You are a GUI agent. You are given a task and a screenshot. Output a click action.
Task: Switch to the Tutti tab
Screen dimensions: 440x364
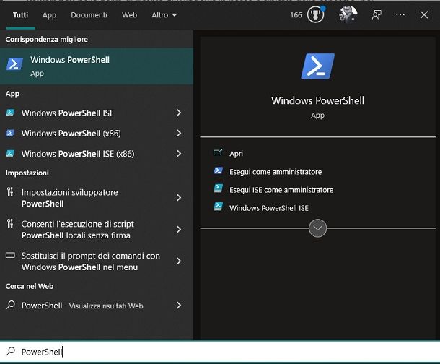tap(20, 15)
